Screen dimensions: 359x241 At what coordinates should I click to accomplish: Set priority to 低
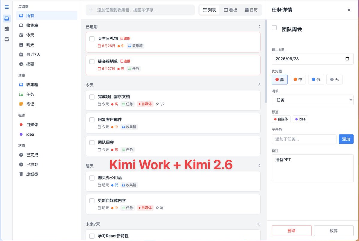[316, 80]
